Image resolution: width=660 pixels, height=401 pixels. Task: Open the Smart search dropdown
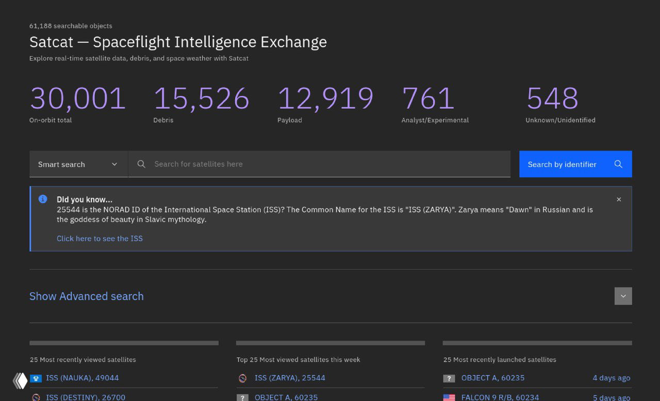pos(78,164)
